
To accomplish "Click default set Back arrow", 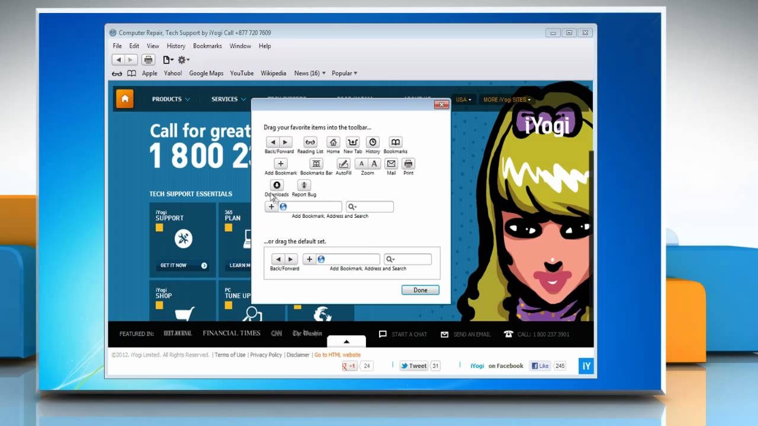I will click(278, 259).
